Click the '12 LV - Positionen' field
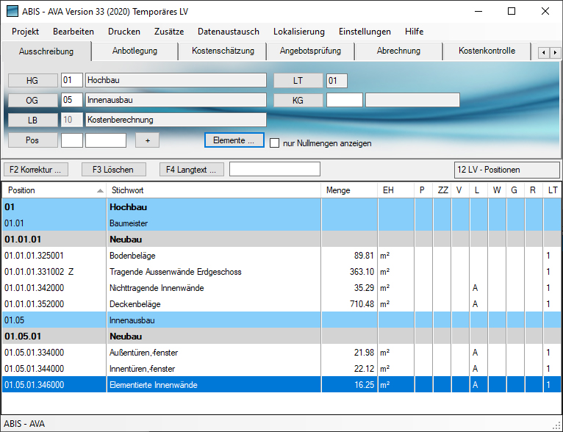563x432 pixels. [506, 170]
